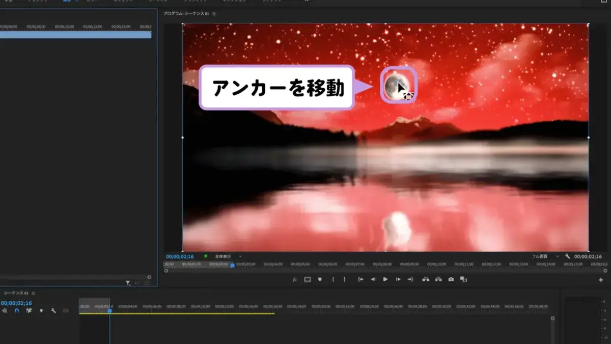Play the sequence in the Program Monitor
This screenshot has width=611, height=344.
[x=385, y=279]
